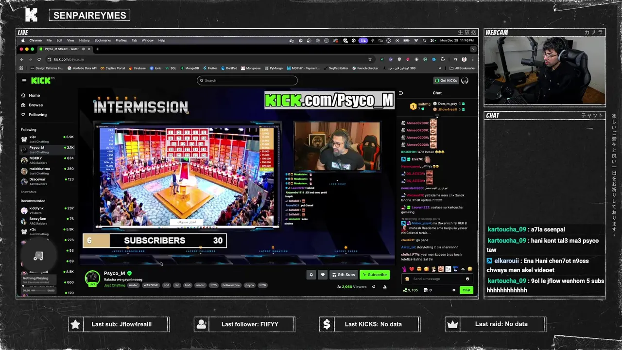
Task: Open YouTube Data API bookmark
Action: [x=82, y=69]
